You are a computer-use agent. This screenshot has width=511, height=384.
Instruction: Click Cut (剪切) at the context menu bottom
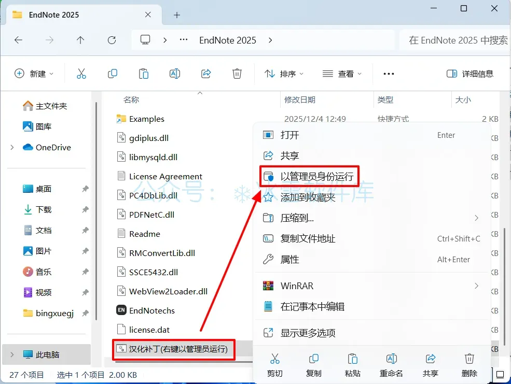pos(275,365)
